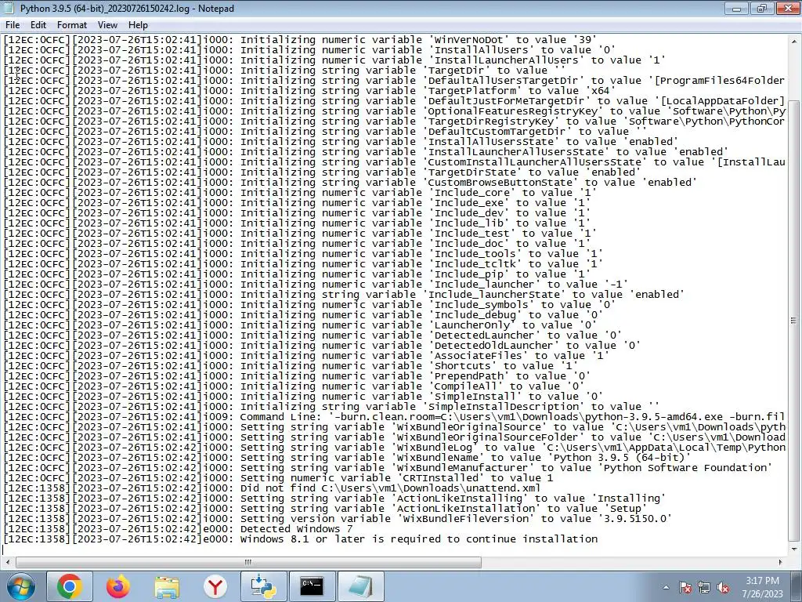This screenshot has width=802, height=602.
Task: Click the network tray icon
Action: tap(704, 587)
